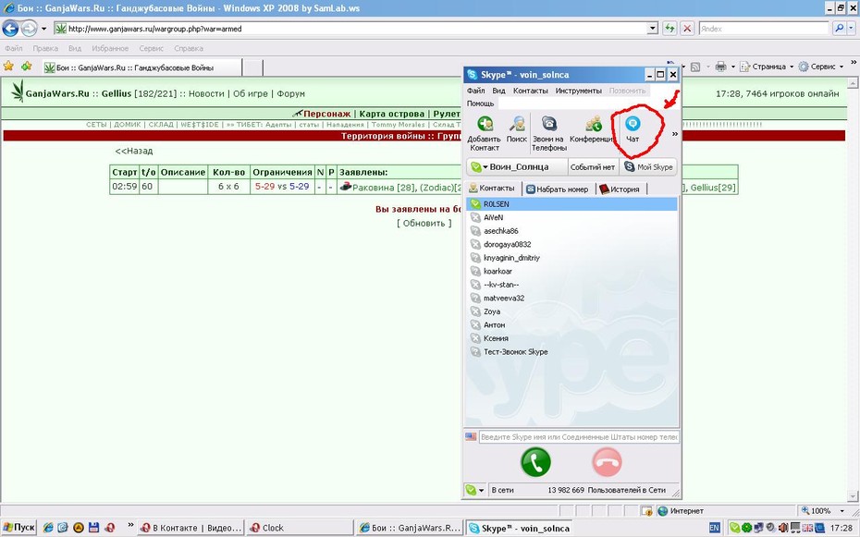Select the dorogaya0832 contact
Viewport: 860px width, 537px height.
[571, 244]
